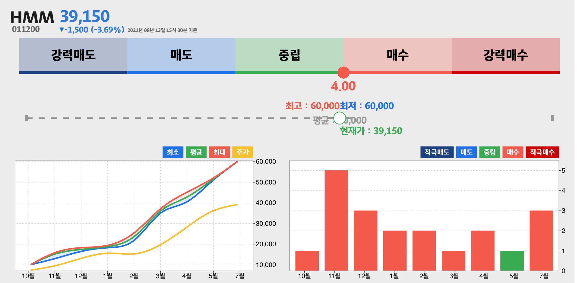
Task: Click the 4월 bar in ratings chart
Action: (x=483, y=250)
